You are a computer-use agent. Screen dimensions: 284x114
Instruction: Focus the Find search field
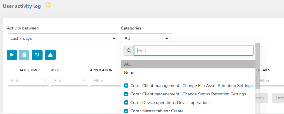194,51
